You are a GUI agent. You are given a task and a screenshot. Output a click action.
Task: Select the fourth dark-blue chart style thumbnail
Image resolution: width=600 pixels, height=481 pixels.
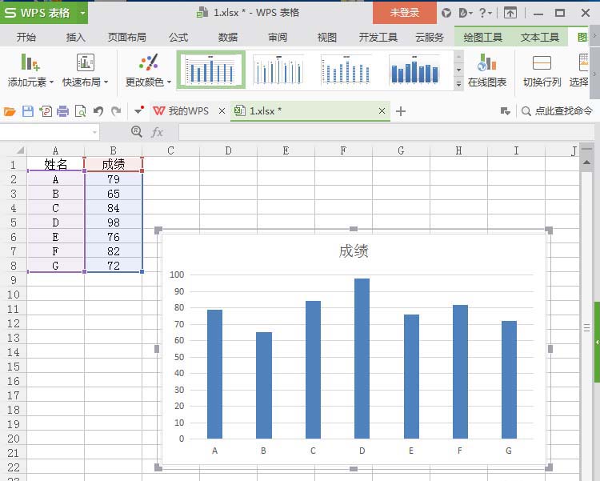414,70
